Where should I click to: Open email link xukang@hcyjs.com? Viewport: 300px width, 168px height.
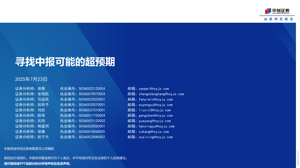tap(154, 132)
